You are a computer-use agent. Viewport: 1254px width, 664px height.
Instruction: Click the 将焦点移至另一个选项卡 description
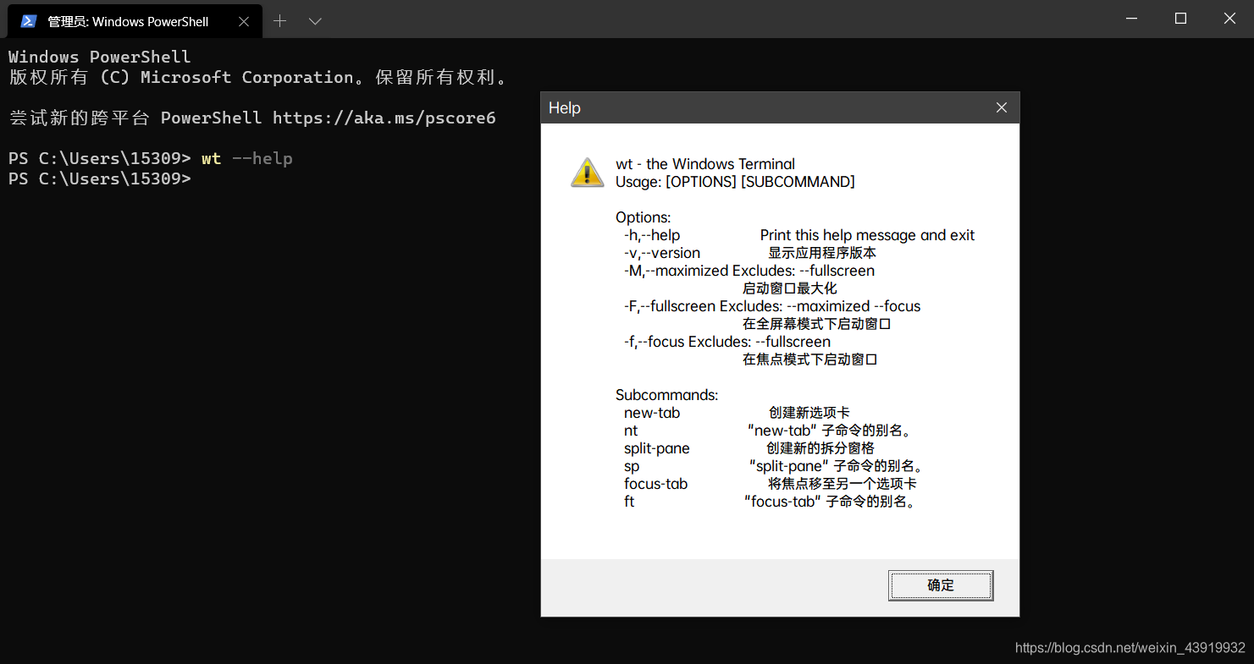[x=842, y=484]
